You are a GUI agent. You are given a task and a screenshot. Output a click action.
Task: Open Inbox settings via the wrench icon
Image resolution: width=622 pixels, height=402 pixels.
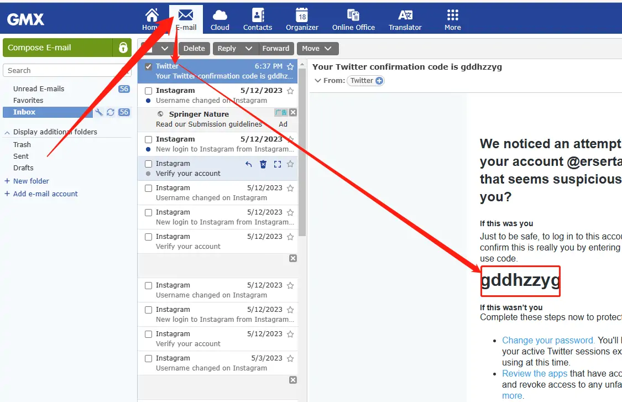(x=99, y=112)
